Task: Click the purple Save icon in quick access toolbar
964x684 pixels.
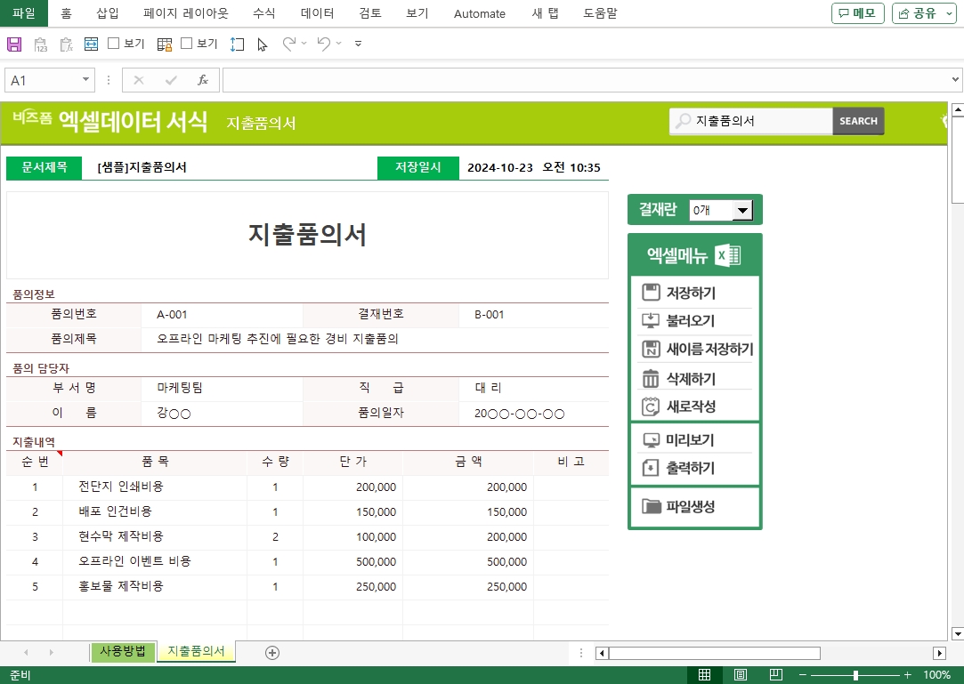Action: click(x=14, y=44)
